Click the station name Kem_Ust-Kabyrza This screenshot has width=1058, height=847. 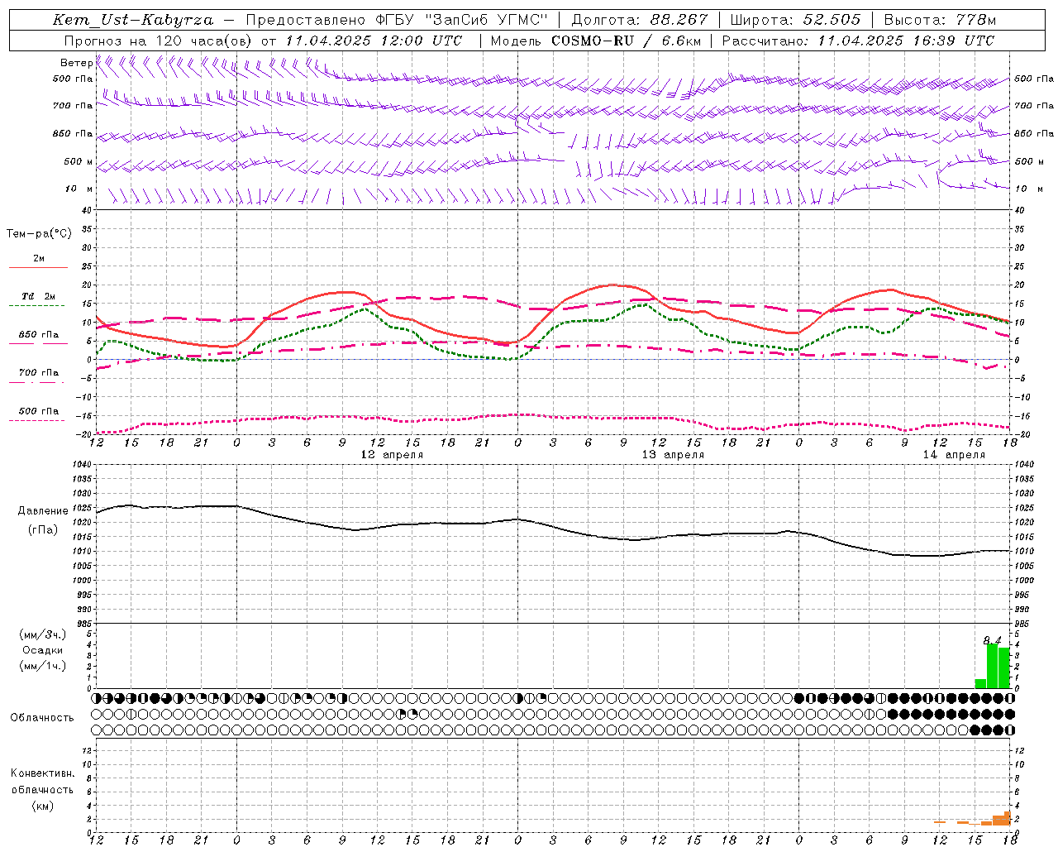pos(133,20)
